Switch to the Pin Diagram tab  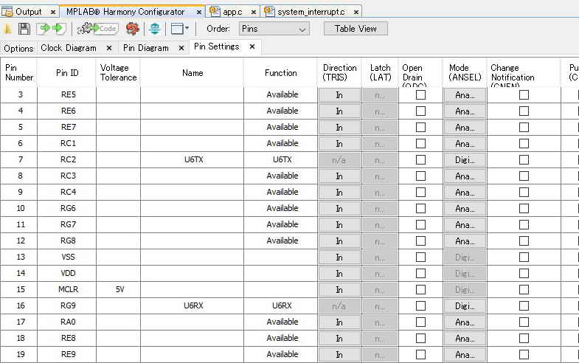point(146,48)
